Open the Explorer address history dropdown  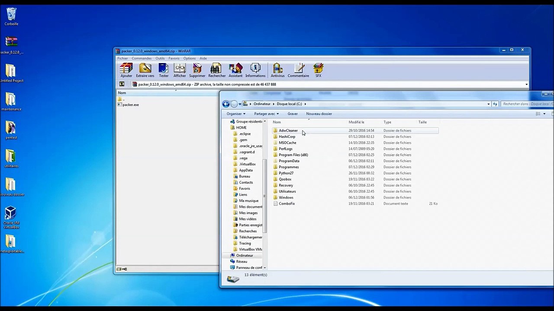(x=489, y=104)
